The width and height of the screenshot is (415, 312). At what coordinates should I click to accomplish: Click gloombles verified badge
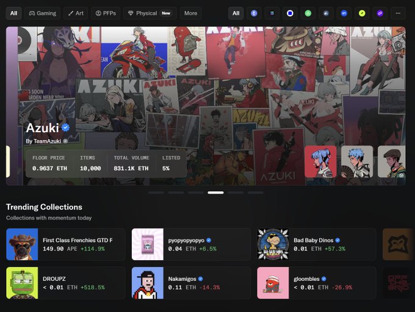323,278
